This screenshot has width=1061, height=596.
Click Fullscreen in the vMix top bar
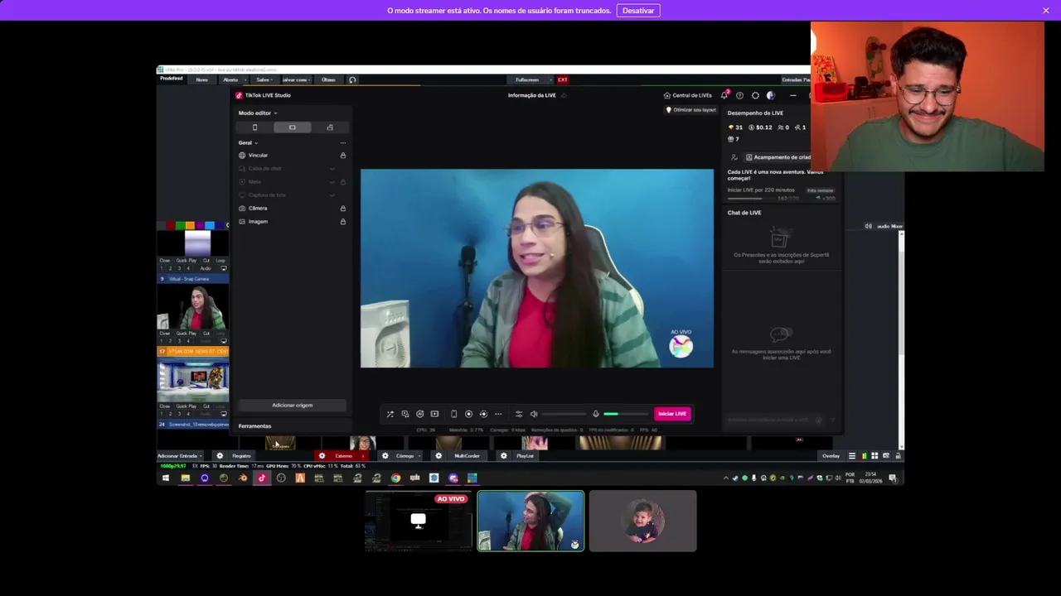[x=527, y=80]
